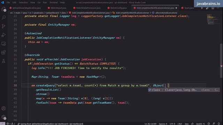The height and width of the screenshot is (125, 223).
Task: Click the feedback icon in the status bar
Action: [214, 124]
